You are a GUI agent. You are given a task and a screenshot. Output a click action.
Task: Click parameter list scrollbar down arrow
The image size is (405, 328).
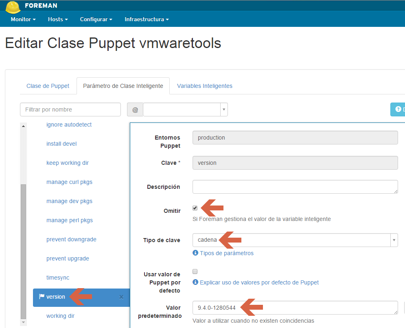click(23, 322)
